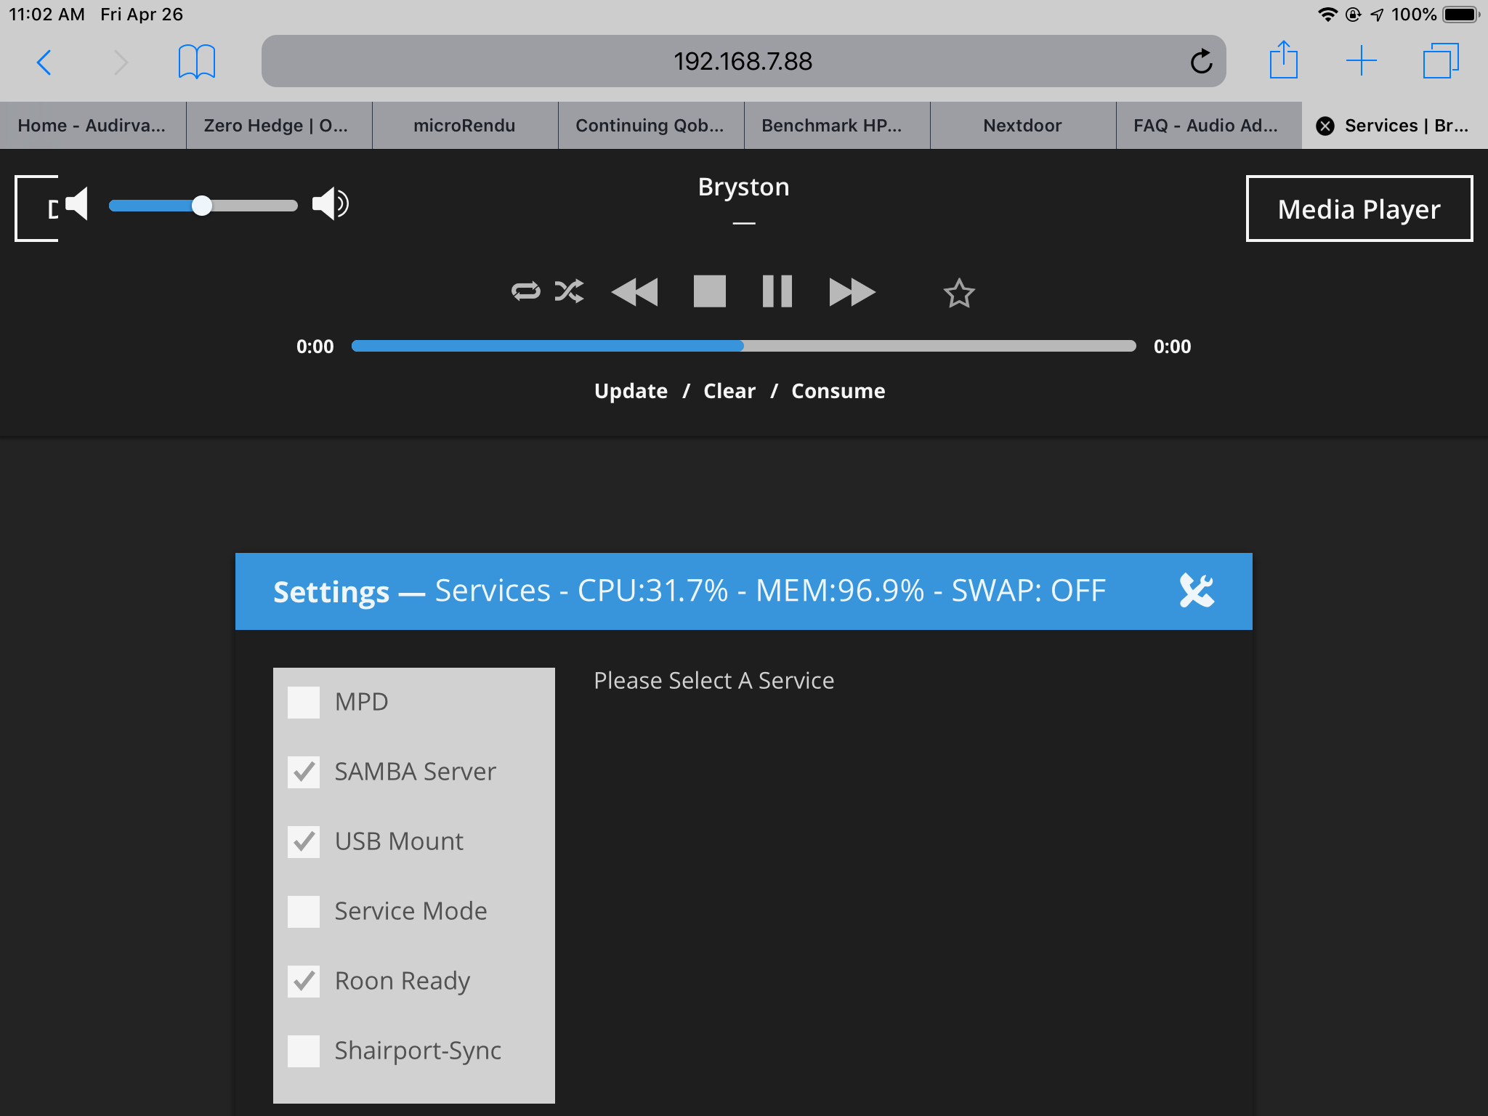Switch to microRendu tab
The width and height of the screenshot is (1488, 1116).
click(x=465, y=126)
